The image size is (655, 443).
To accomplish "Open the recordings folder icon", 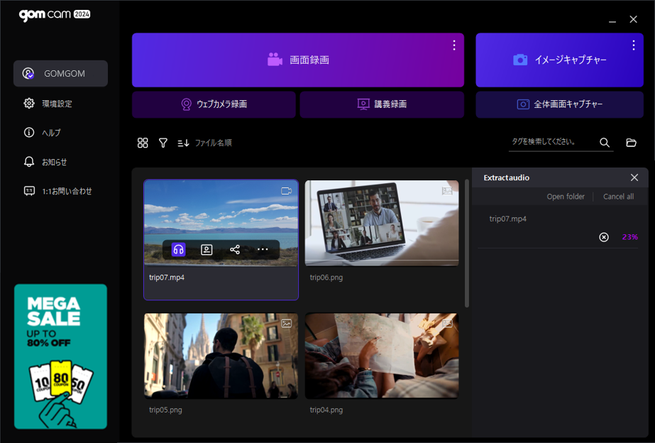I will point(631,143).
